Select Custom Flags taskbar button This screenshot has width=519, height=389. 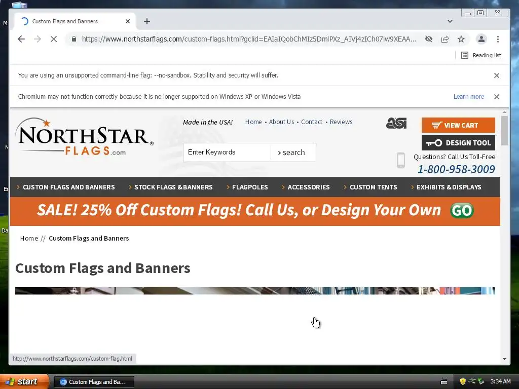tap(94, 382)
